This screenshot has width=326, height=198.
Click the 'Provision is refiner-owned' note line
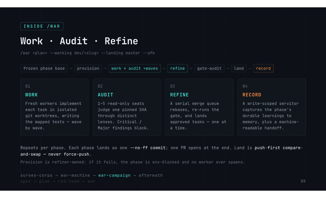click(133, 162)
